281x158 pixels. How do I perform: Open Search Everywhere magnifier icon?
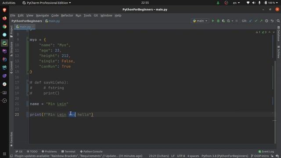coord(278,21)
